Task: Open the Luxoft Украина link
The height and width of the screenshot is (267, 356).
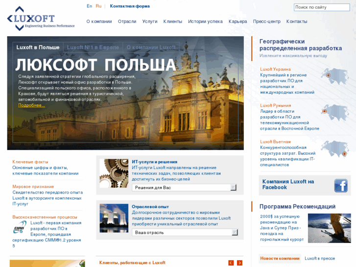Action: 275,69
